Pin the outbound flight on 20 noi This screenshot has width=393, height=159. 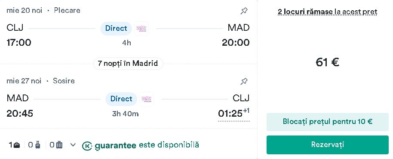244,11
